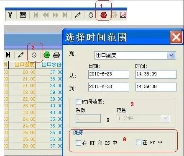
Task: Close the 选择时间范围 dialog
Action: click(x=176, y=37)
